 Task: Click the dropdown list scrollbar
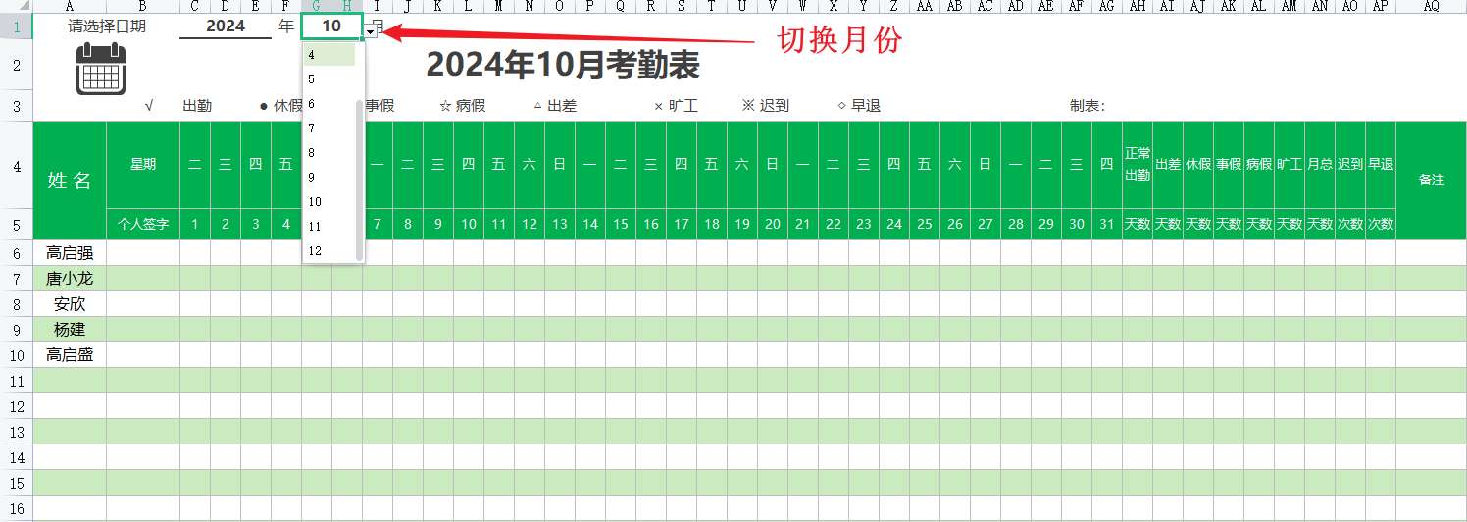coord(359,177)
